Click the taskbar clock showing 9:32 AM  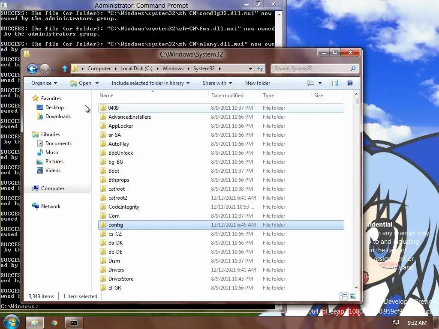(417, 323)
